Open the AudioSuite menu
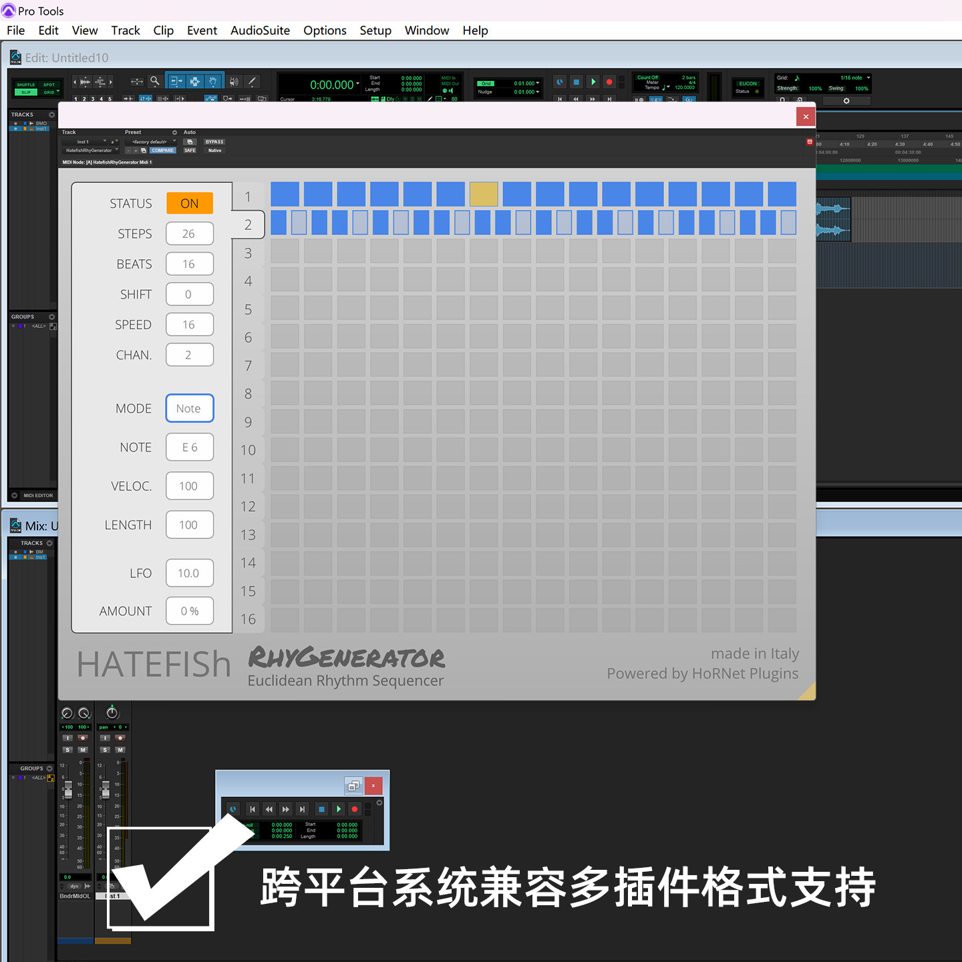Image resolution: width=962 pixels, height=962 pixels. (260, 30)
